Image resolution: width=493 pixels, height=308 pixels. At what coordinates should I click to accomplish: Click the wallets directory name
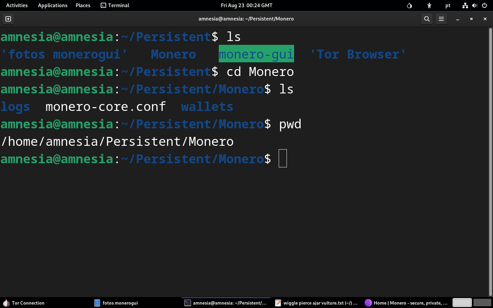pos(207,106)
